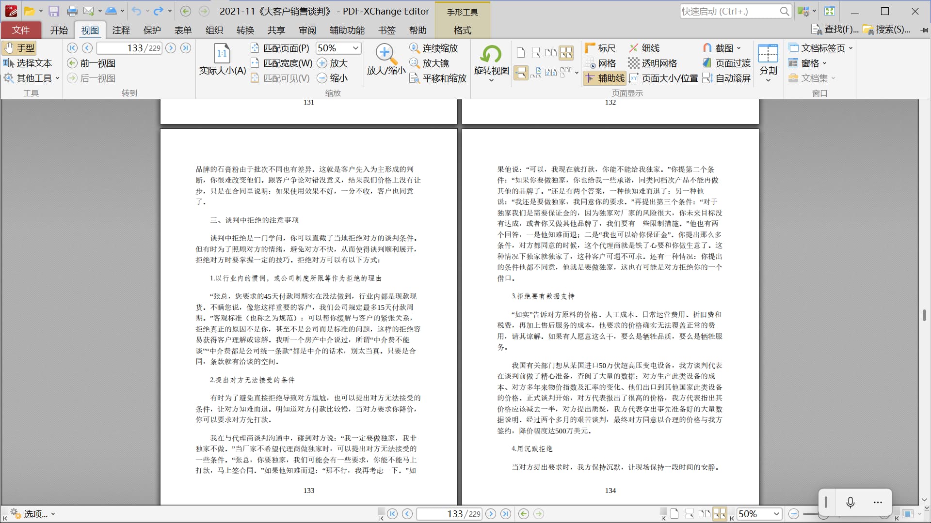
Task: Click Fit Width 匹配宽度 button
Action: [x=282, y=63]
